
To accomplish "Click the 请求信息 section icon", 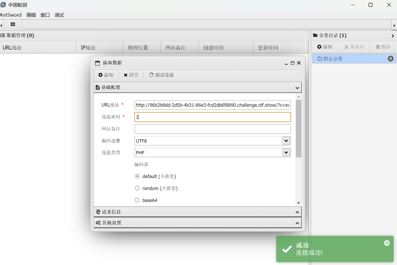I will point(98,212).
